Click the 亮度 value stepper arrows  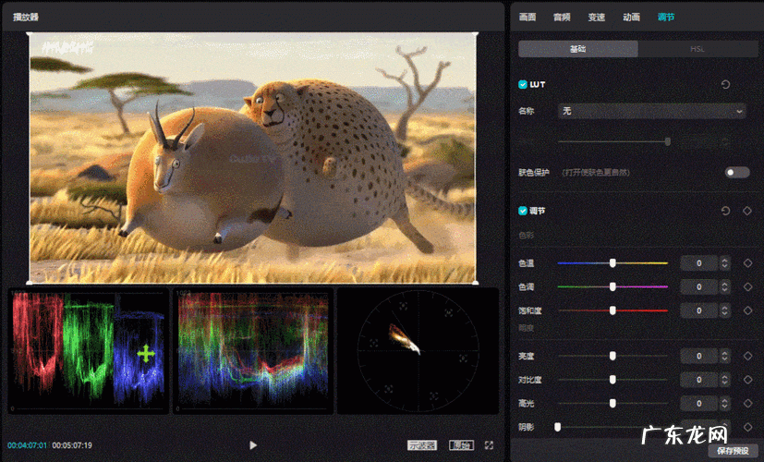[x=724, y=357]
